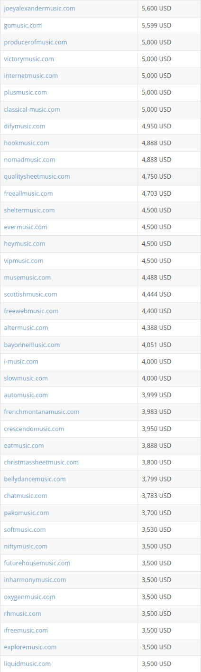Open christmassheetmusic.com link
The height and width of the screenshot is (672, 201).
coord(41,462)
